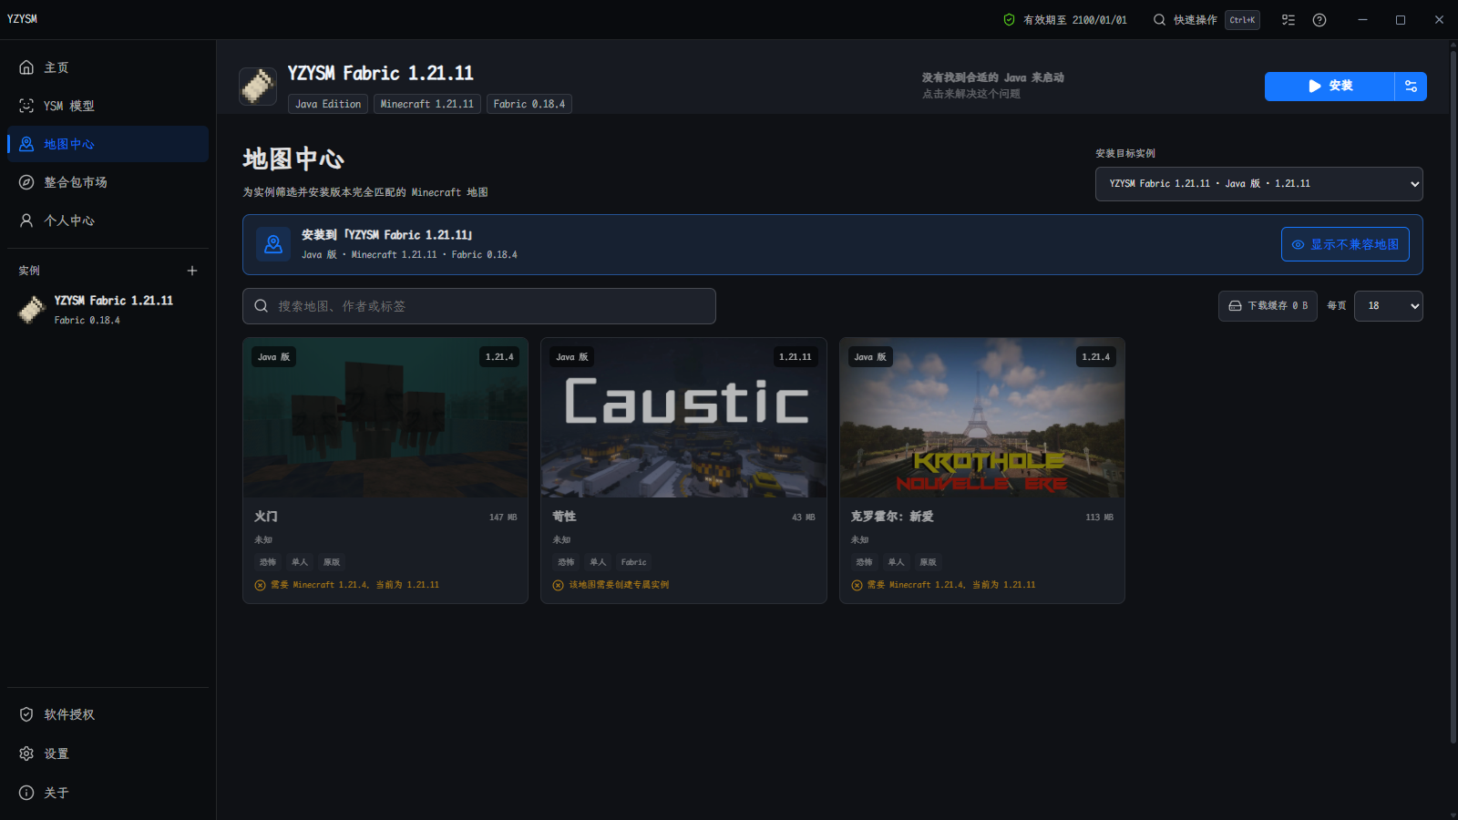Open help question mark icon
The height and width of the screenshot is (820, 1458).
click(1319, 20)
